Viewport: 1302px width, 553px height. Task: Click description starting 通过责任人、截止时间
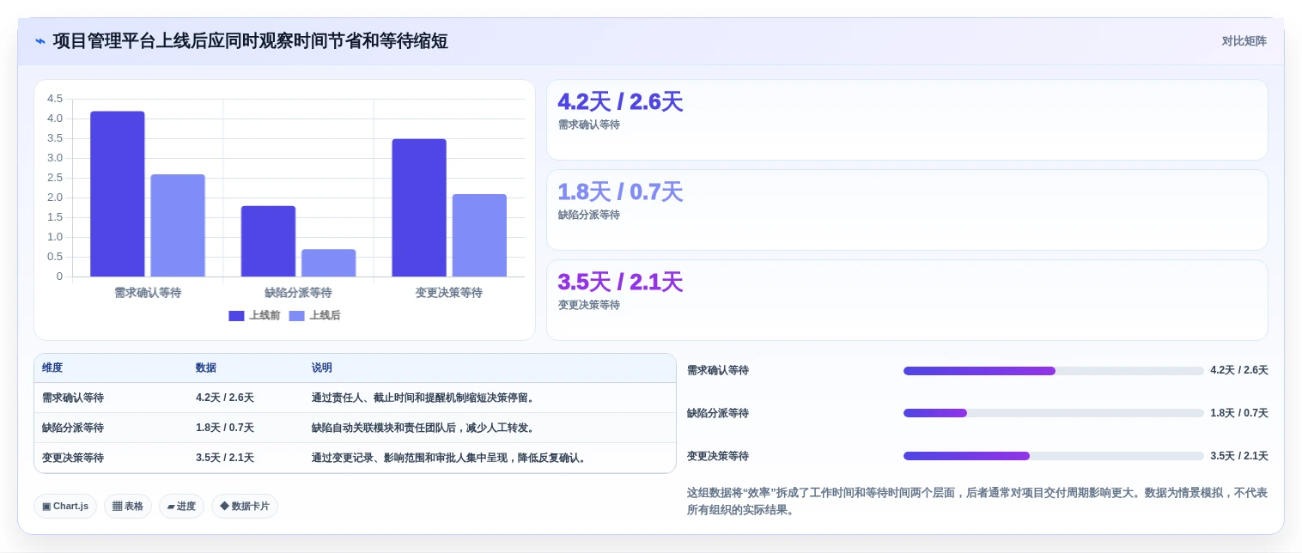tap(424, 398)
